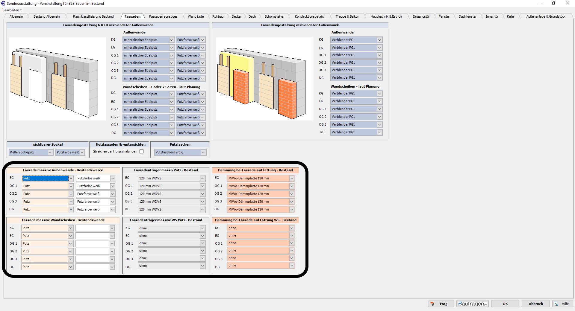Click the app icon in the title bar
575x311 pixels.
pos(3,3)
